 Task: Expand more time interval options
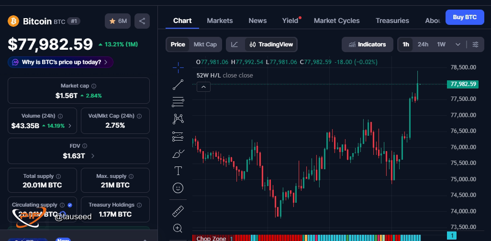point(458,44)
